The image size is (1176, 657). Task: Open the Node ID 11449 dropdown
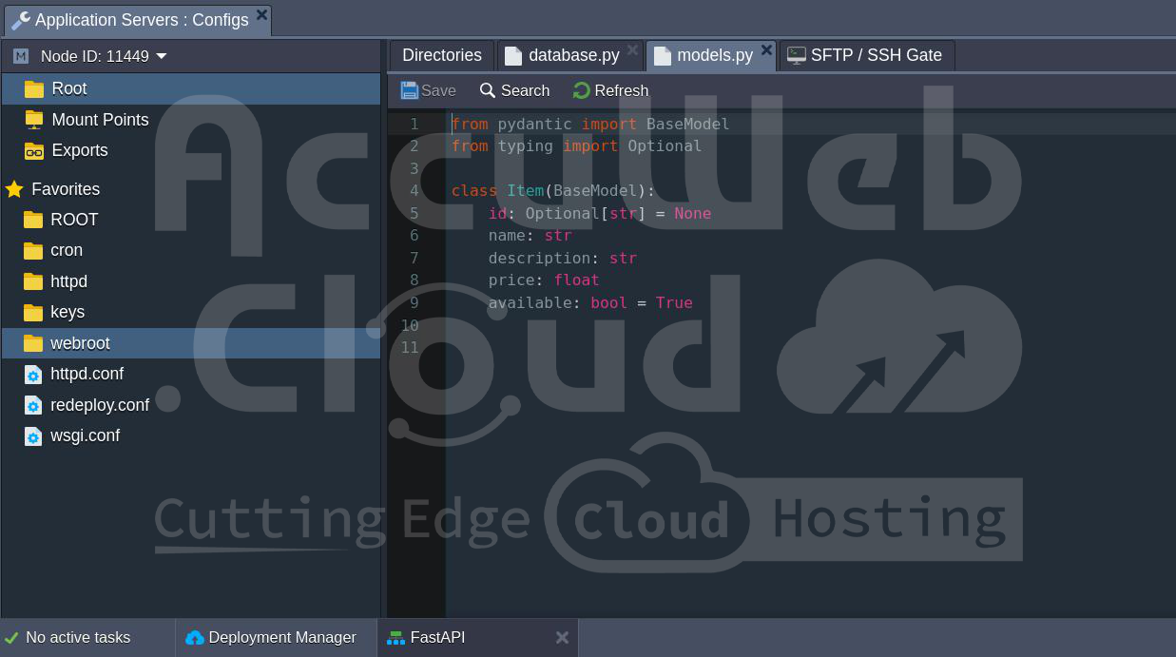[161, 56]
